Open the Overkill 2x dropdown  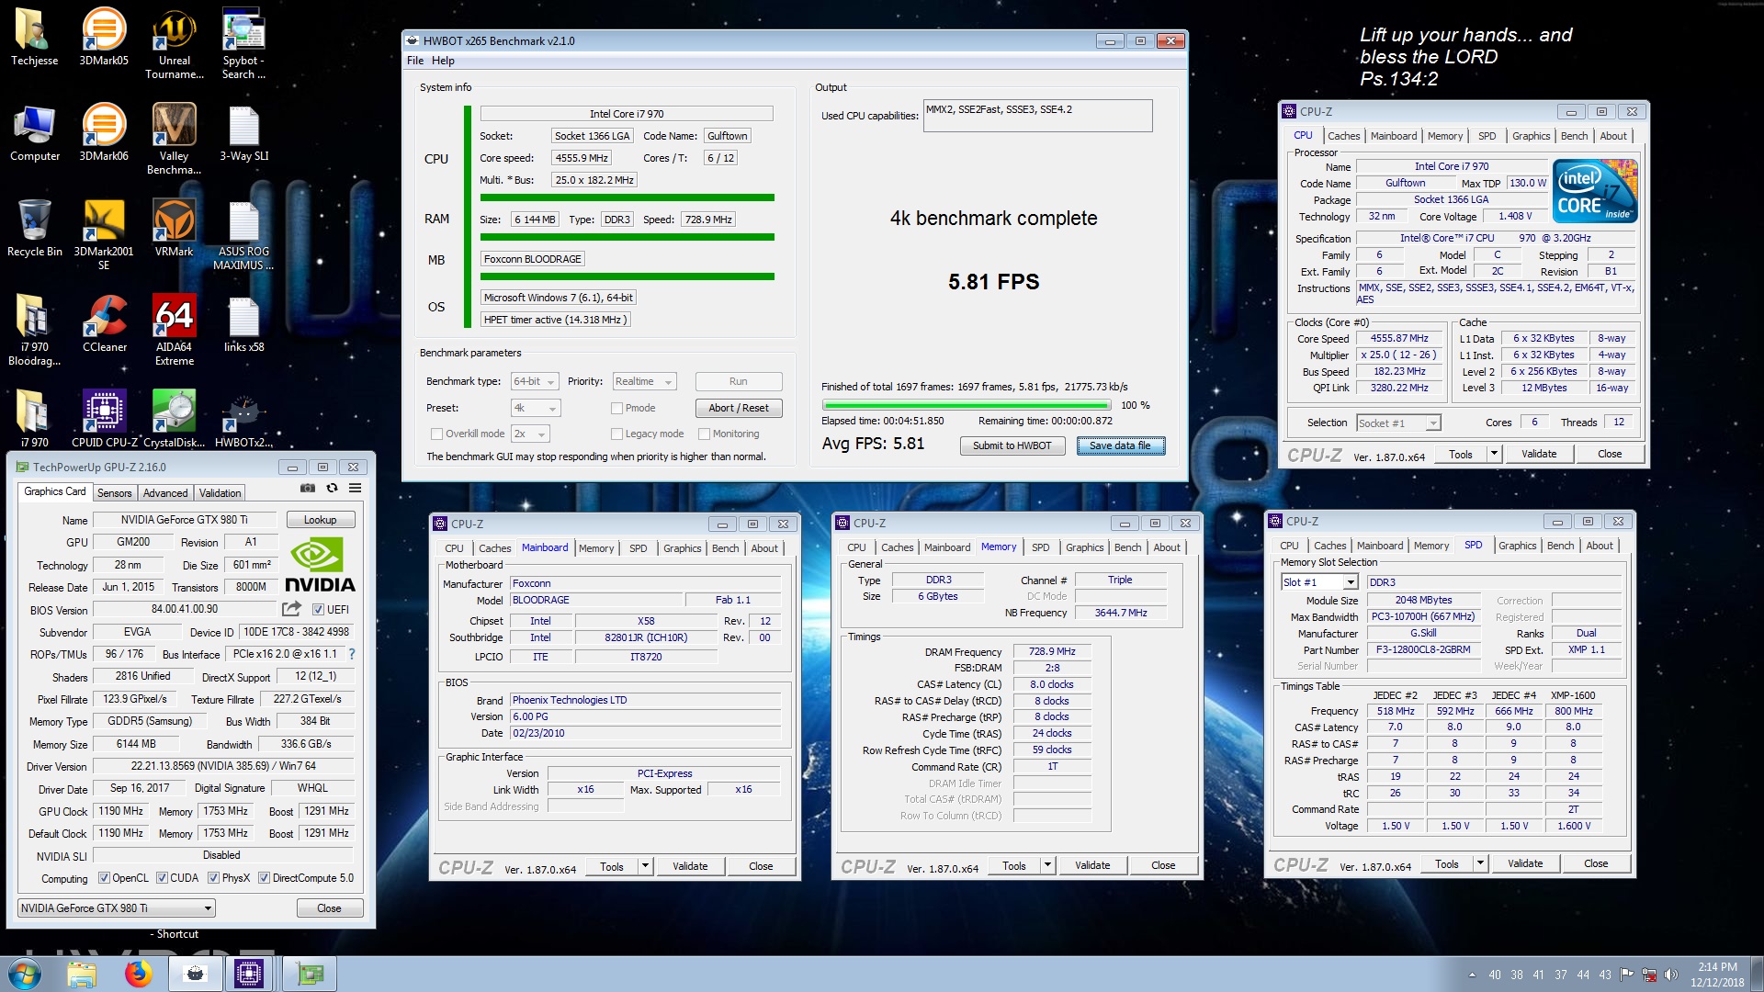tap(529, 434)
